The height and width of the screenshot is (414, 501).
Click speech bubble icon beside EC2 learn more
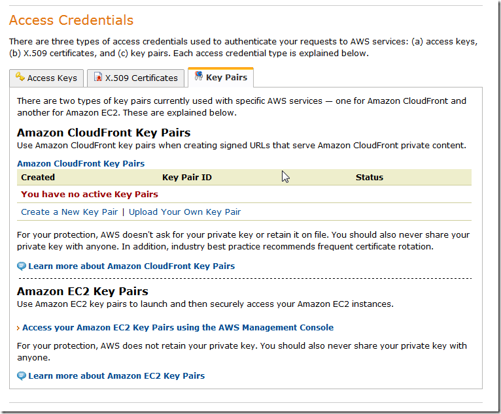click(22, 376)
